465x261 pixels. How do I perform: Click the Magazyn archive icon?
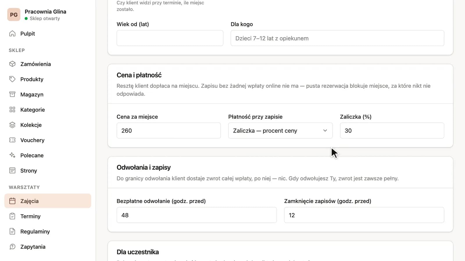[x=12, y=95]
